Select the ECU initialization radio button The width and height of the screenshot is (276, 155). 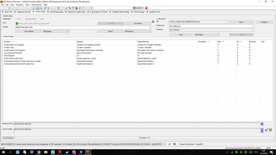pos(16,19)
